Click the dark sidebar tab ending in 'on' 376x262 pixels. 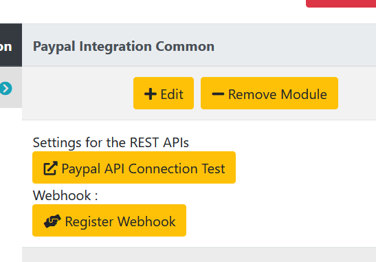pos(11,45)
